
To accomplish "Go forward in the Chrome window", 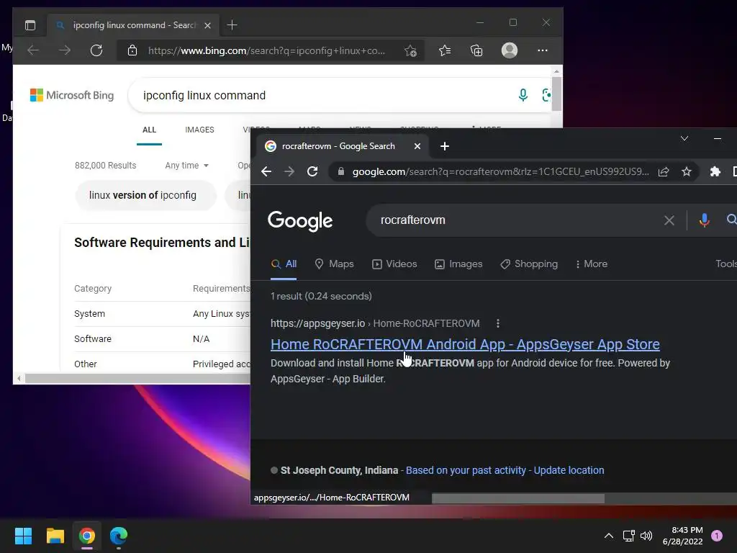I will (289, 171).
